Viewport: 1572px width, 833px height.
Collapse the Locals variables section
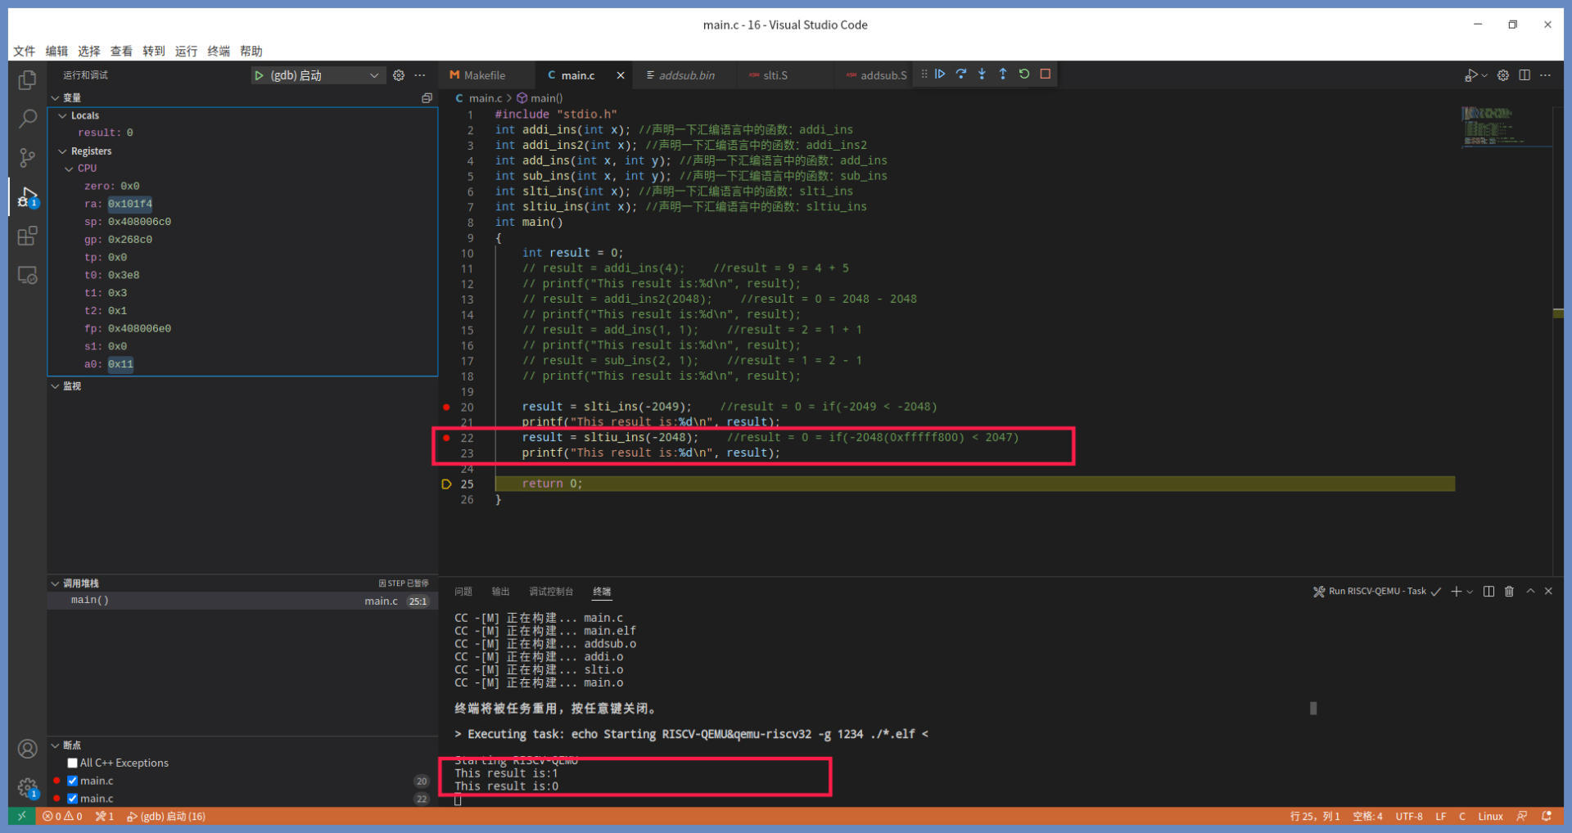coord(63,116)
